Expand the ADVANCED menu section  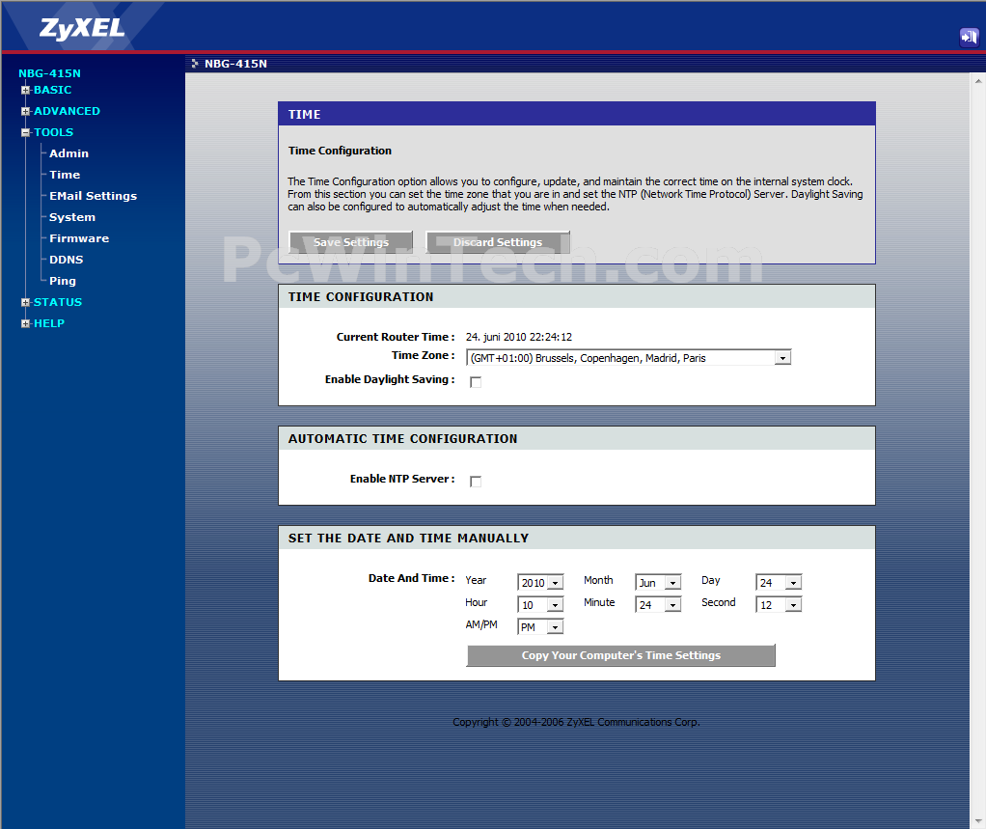67,111
